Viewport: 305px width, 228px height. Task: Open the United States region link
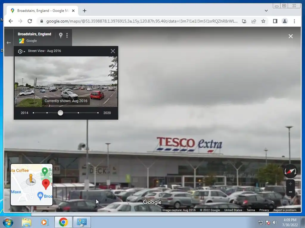[x=233, y=210]
